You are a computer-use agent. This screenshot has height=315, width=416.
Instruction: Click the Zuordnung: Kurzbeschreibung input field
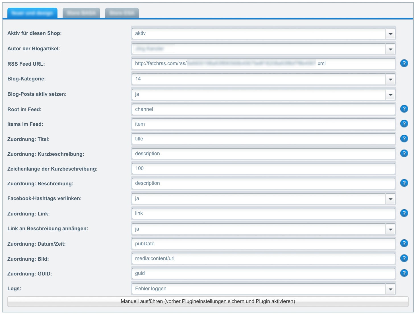[x=263, y=154]
